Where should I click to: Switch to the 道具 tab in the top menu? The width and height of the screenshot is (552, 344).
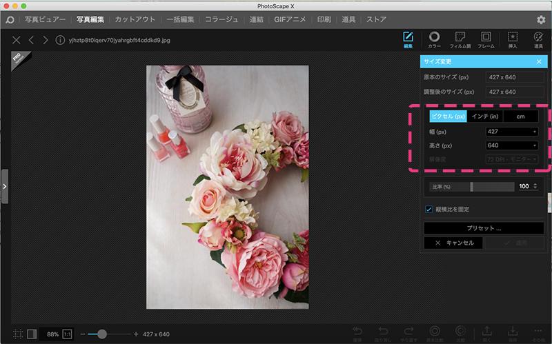tap(348, 20)
